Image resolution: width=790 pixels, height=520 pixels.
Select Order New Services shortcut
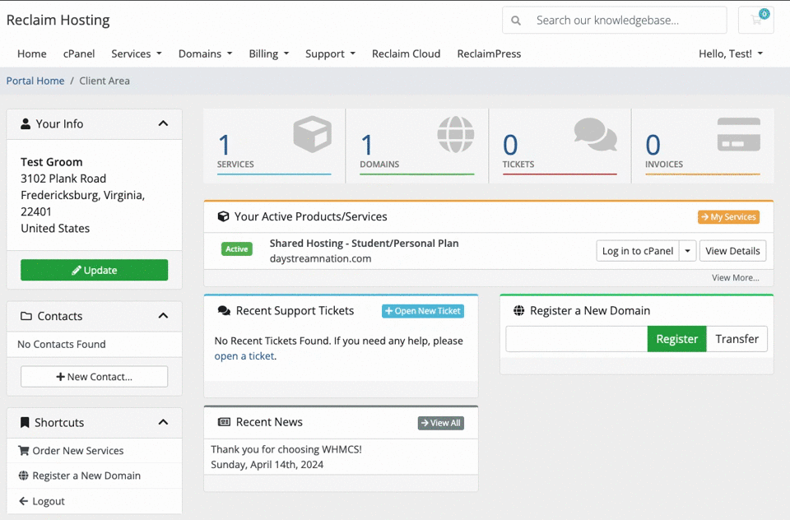(94, 450)
